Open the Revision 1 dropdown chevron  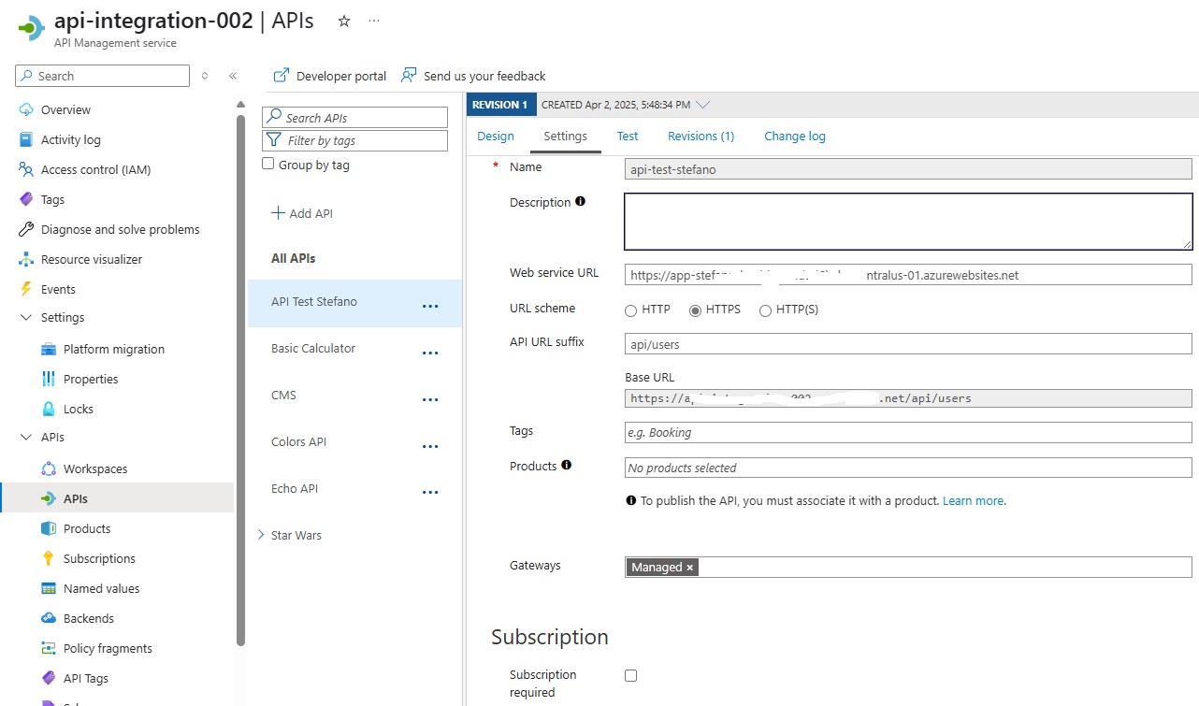pos(704,105)
